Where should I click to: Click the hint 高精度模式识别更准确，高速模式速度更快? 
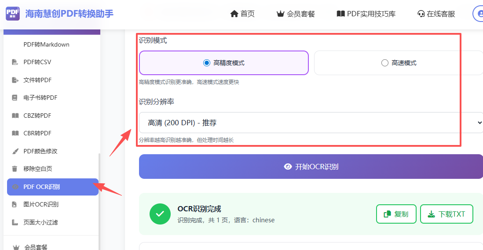click(x=189, y=82)
